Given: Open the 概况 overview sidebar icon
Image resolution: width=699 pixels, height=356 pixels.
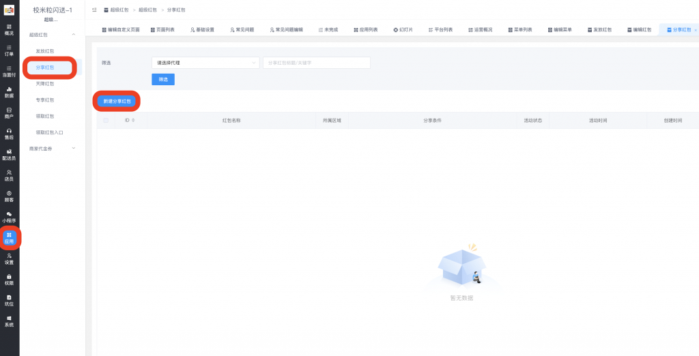Looking at the screenshot, I should pyautogui.click(x=9, y=29).
